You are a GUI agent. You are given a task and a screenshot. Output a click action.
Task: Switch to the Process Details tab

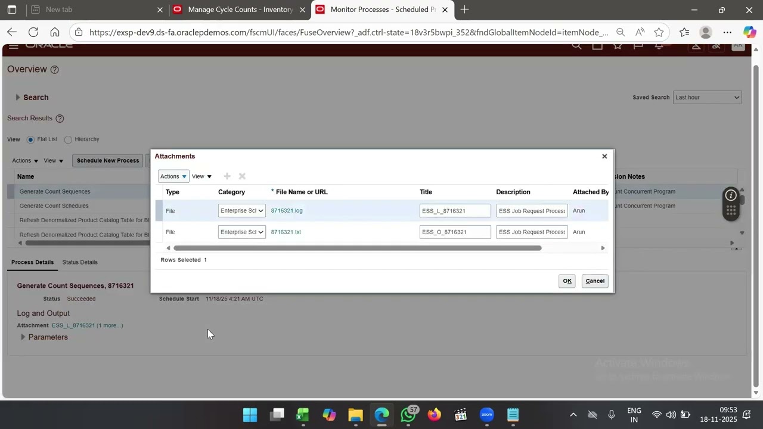[x=32, y=262]
